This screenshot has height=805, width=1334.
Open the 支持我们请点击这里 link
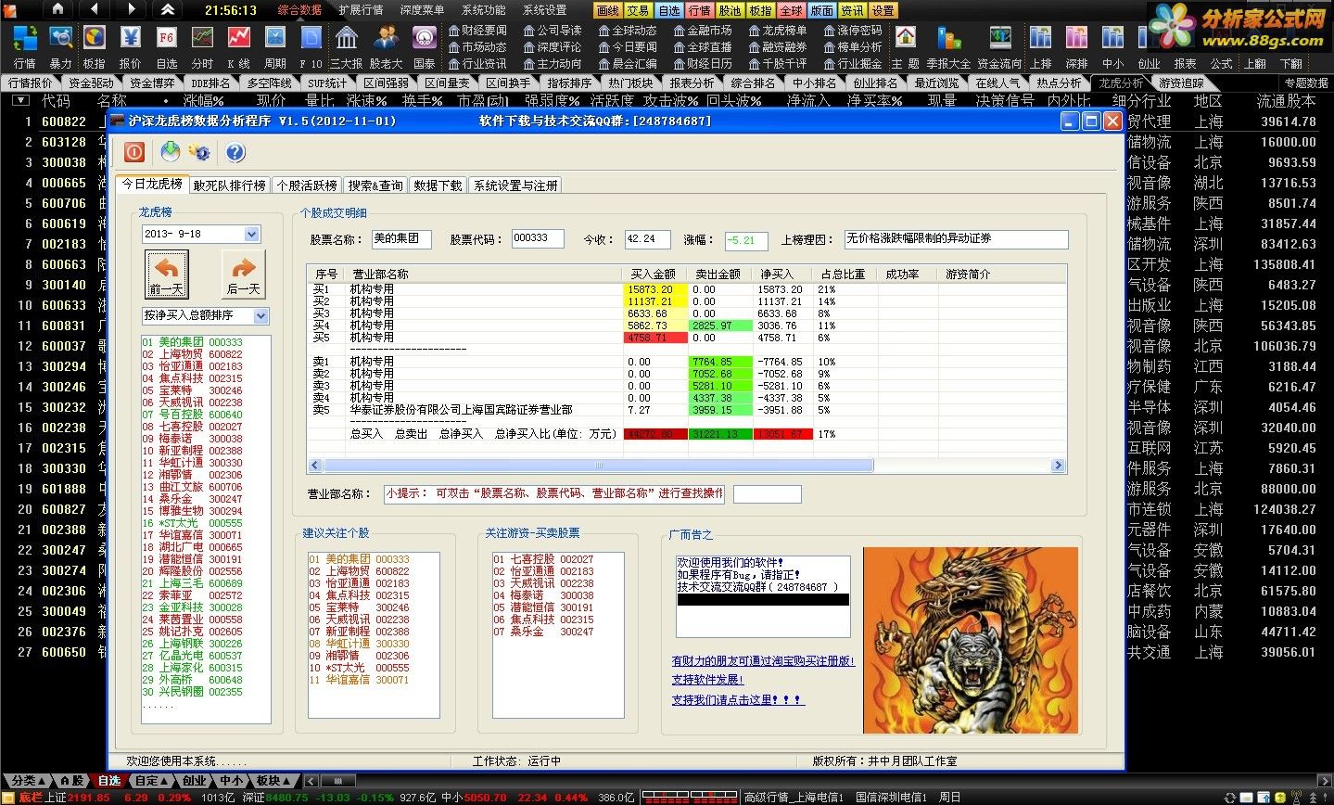[738, 699]
